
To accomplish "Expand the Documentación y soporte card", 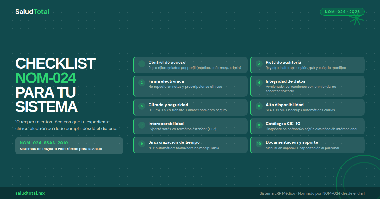I will 307,145.
